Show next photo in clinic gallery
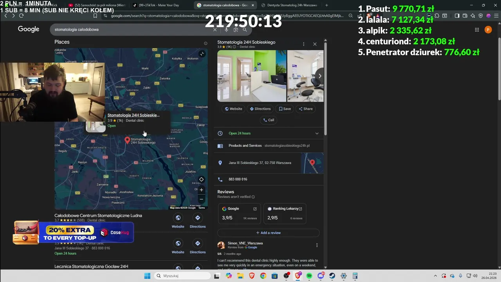Screen dimensions: 501x282 click(319, 76)
